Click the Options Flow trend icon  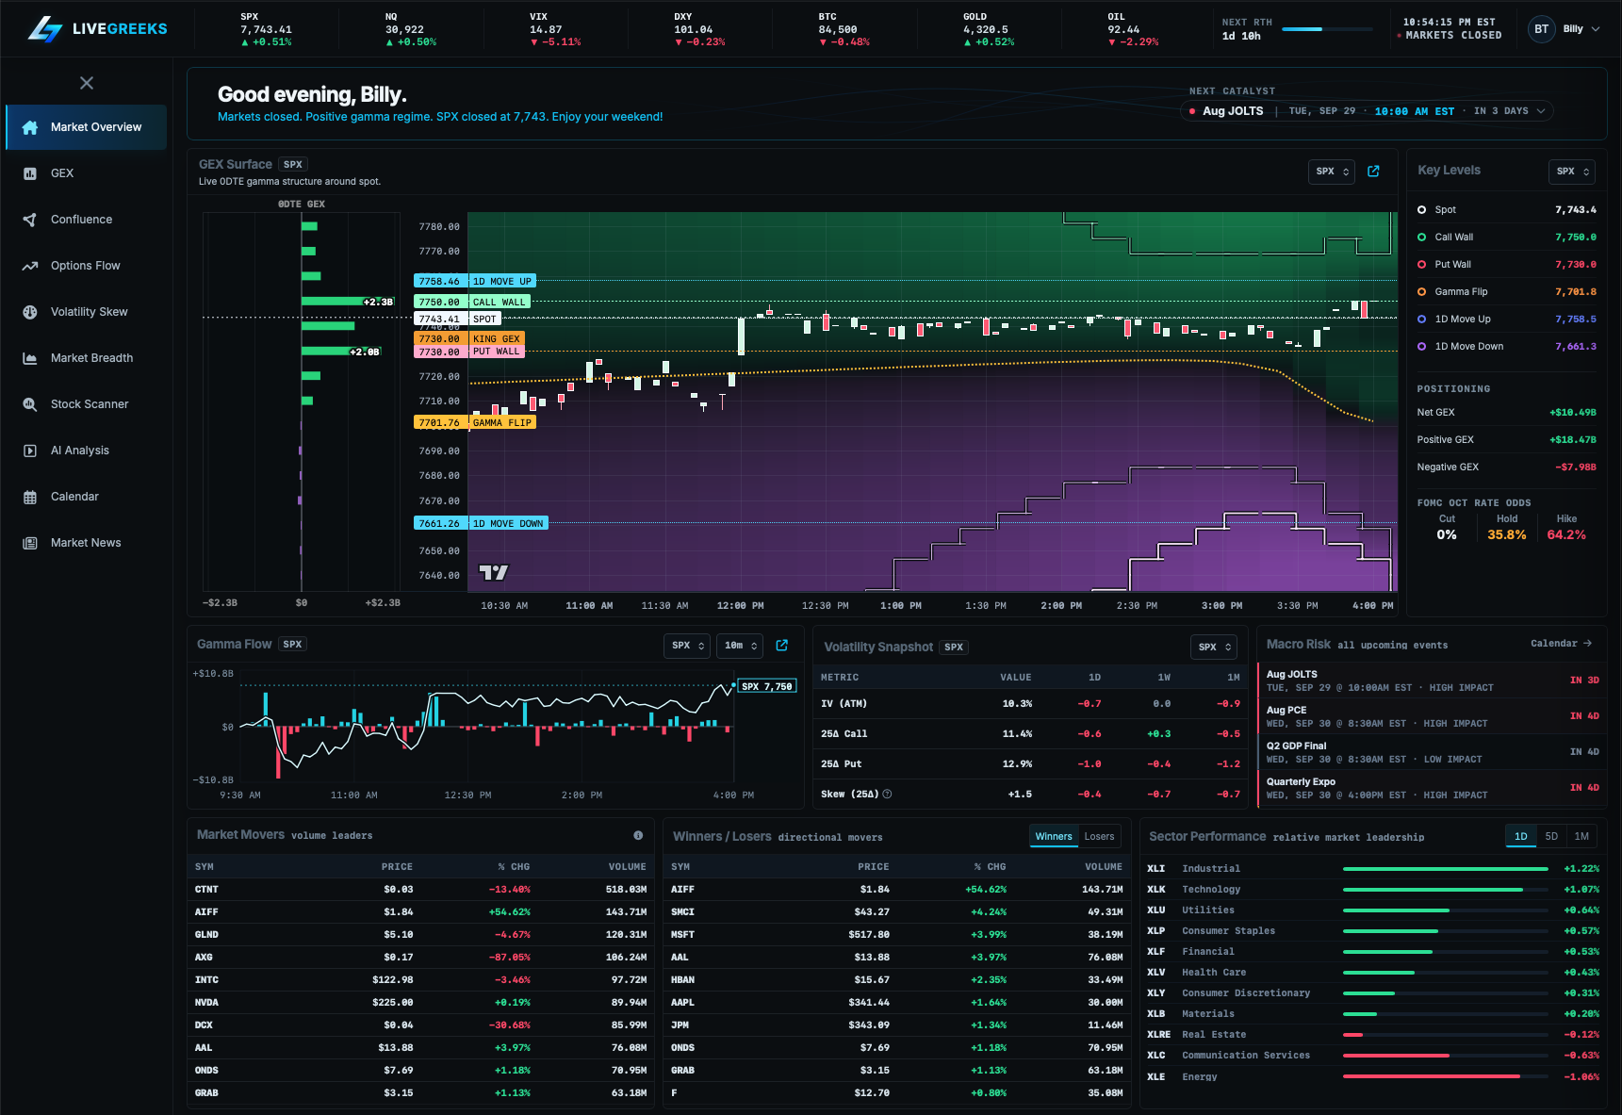(30, 266)
